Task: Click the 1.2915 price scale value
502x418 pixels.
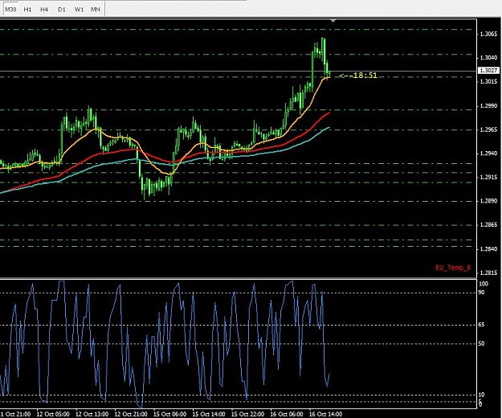Action: click(x=489, y=177)
